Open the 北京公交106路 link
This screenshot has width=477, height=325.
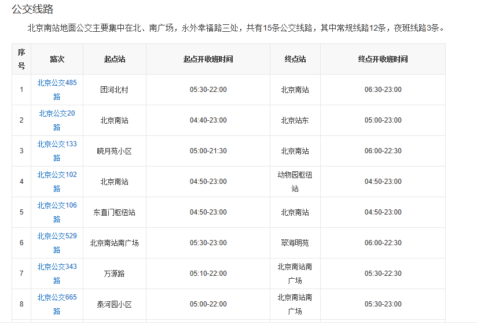pyautogui.click(x=57, y=212)
